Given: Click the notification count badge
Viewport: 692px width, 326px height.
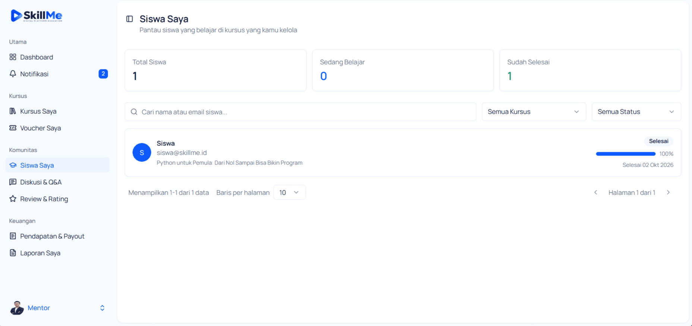Looking at the screenshot, I should [x=103, y=74].
